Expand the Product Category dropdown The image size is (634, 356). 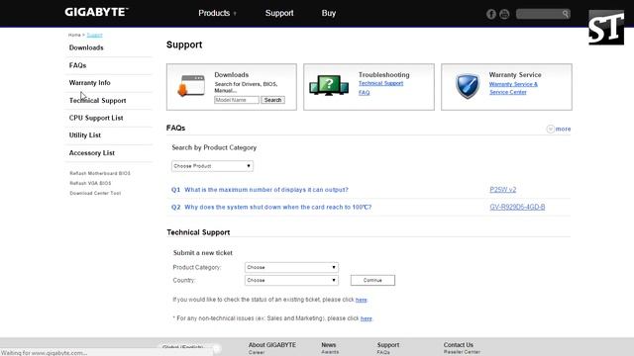coord(291,267)
